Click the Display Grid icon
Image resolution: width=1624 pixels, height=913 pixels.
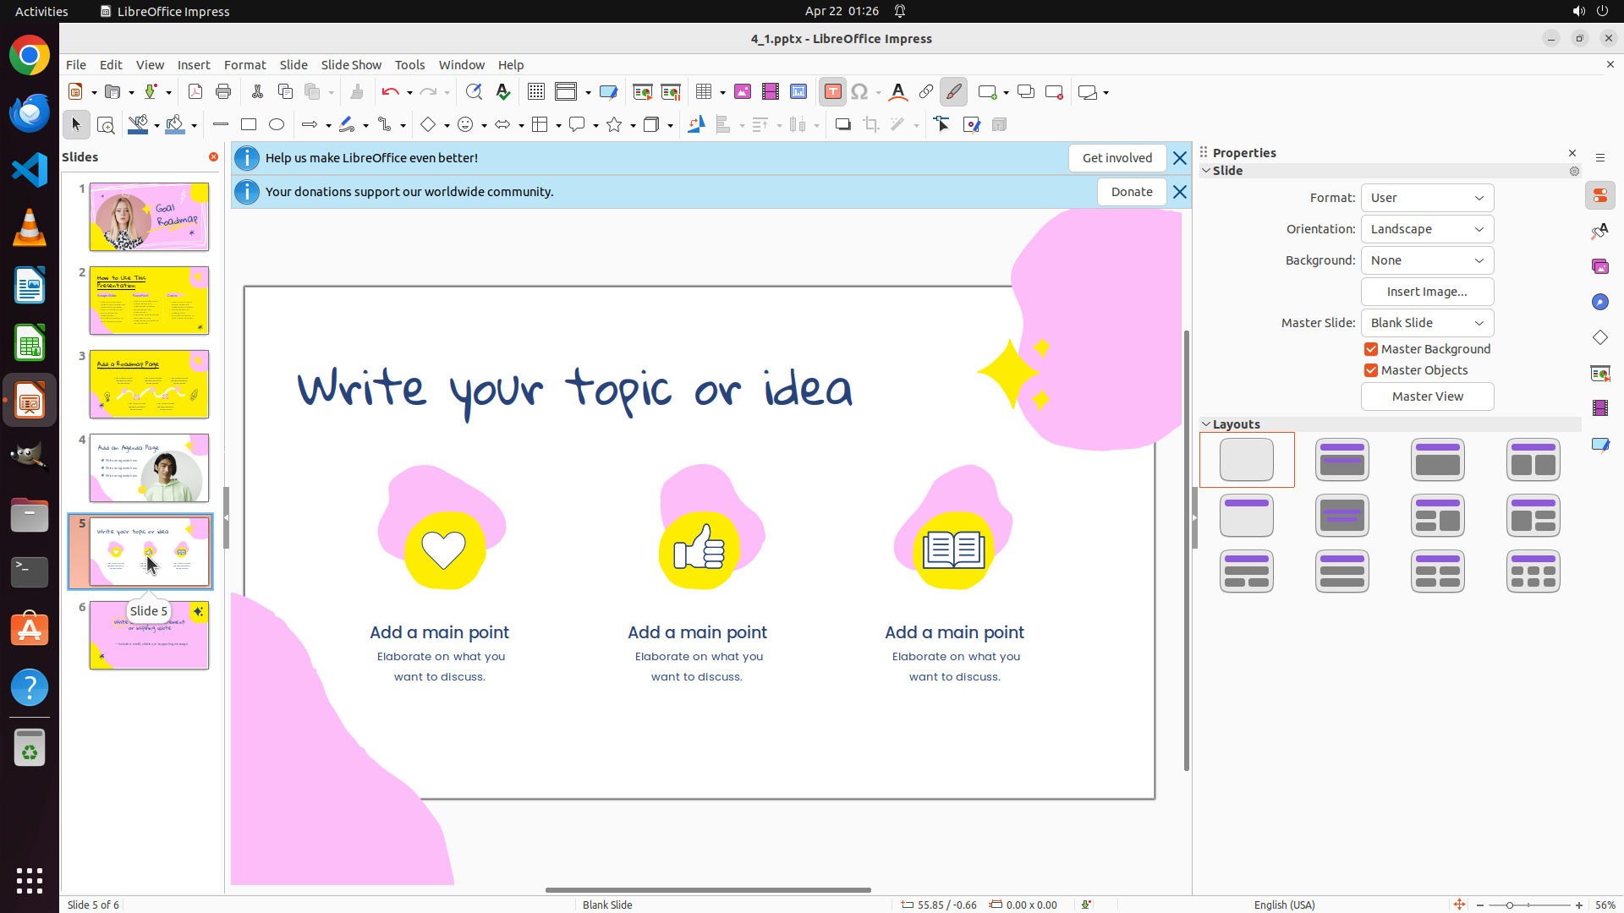(536, 92)
